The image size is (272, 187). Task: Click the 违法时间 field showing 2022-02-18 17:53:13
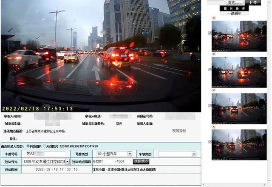(57, 169)
